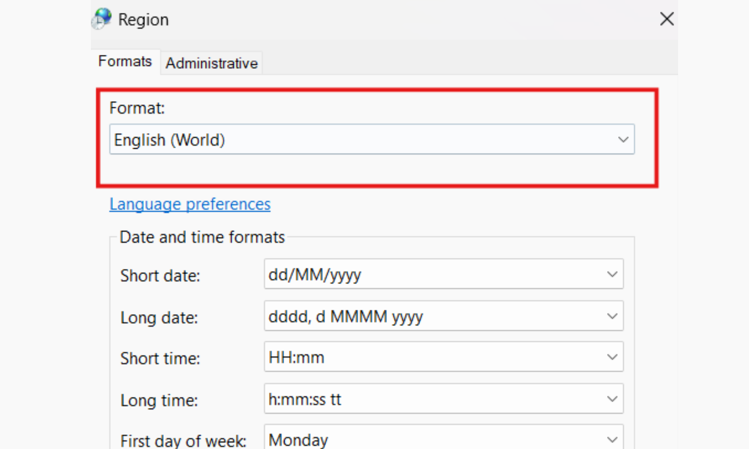749x449 pixels.
Task: Click the "Date and time formats" group heading
Action: pyautogui.click(x=202, y=237)
